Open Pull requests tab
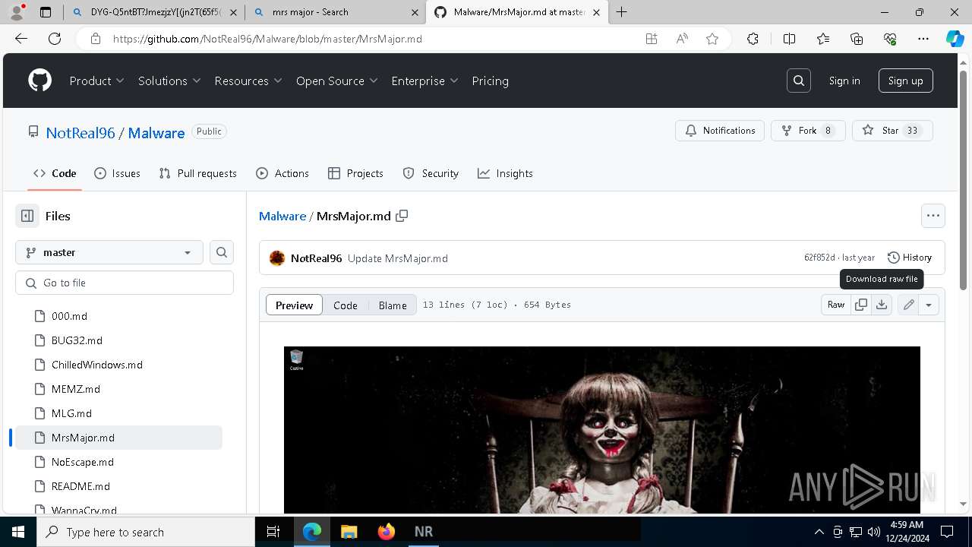 197,173
